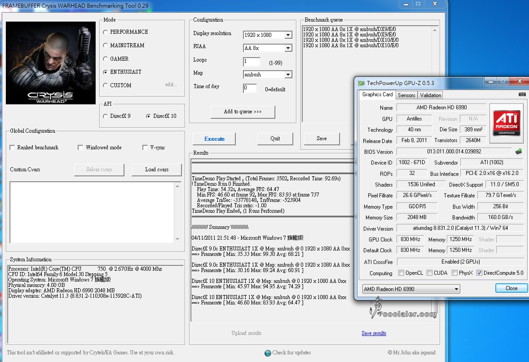
Task: Click the Driver Version value field
Action: (460, 228)
